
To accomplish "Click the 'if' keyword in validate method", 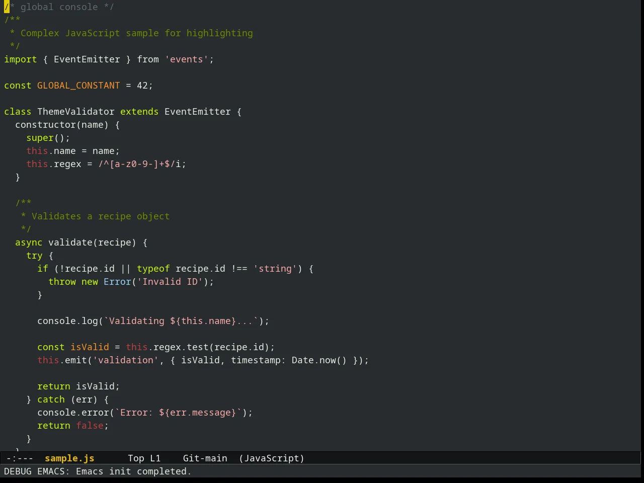I will [43, 269].
